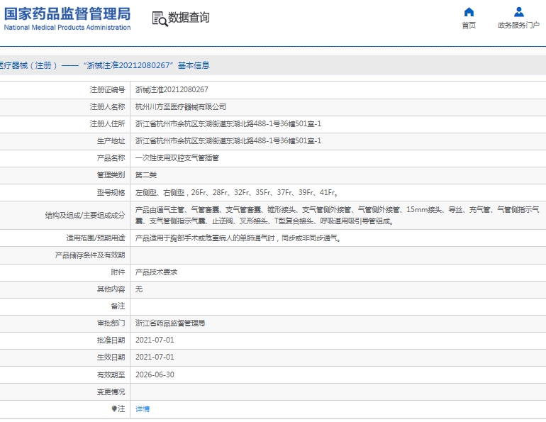Click the 适用范围/预期用途 row label
Image resolution: width=546 pixels, height=422 pixels.
[x=96, y=238]
